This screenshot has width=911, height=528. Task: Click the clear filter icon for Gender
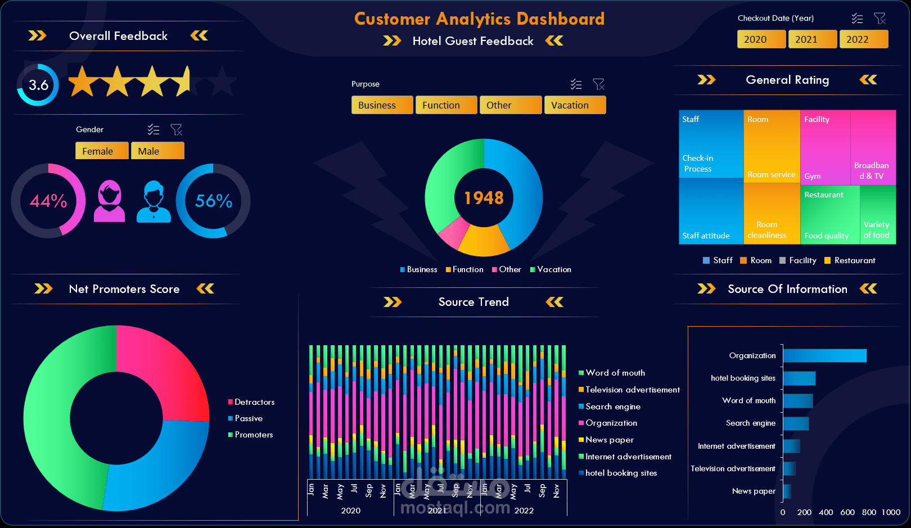(177, 129)
